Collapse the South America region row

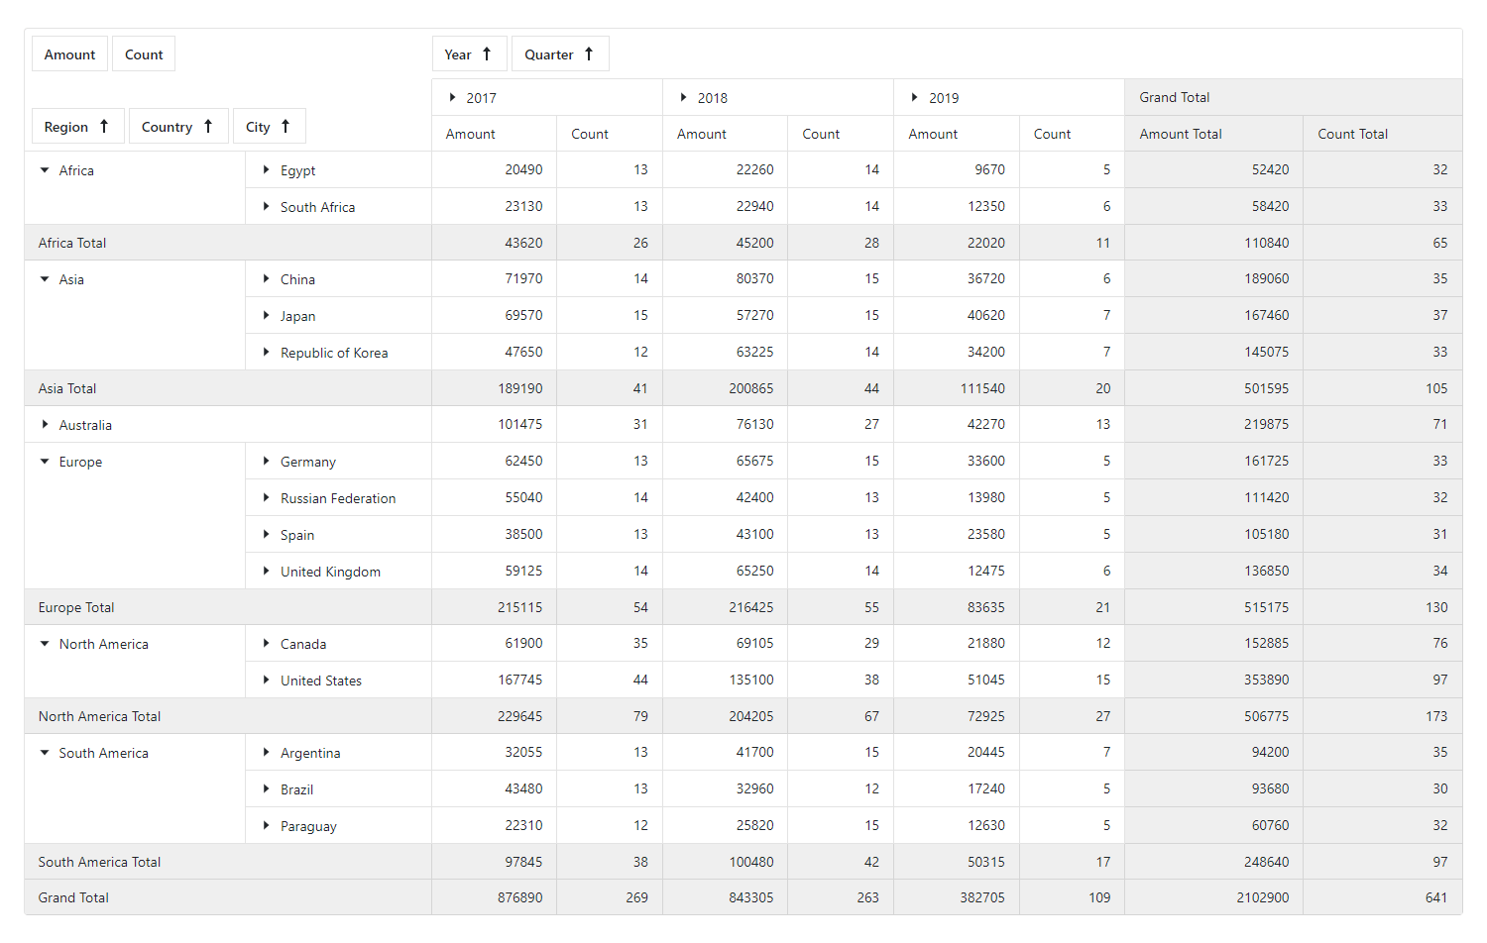(x=45, y=753)
